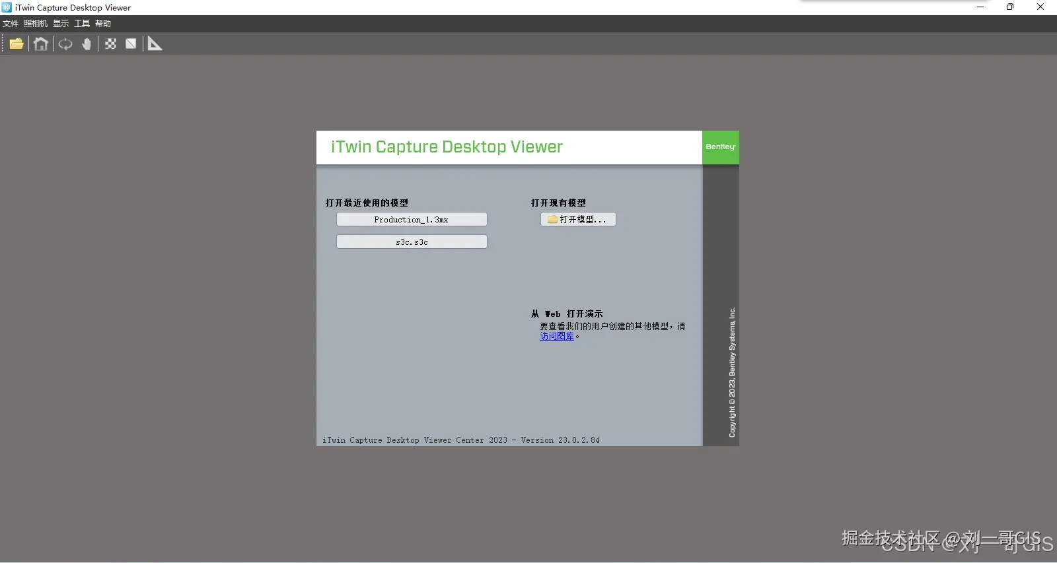Image resolution: width=1057 pixels, height=563 pixels.
Task: Open the 显示 menu
Action: pyautogui.click(x=61, y=24)
